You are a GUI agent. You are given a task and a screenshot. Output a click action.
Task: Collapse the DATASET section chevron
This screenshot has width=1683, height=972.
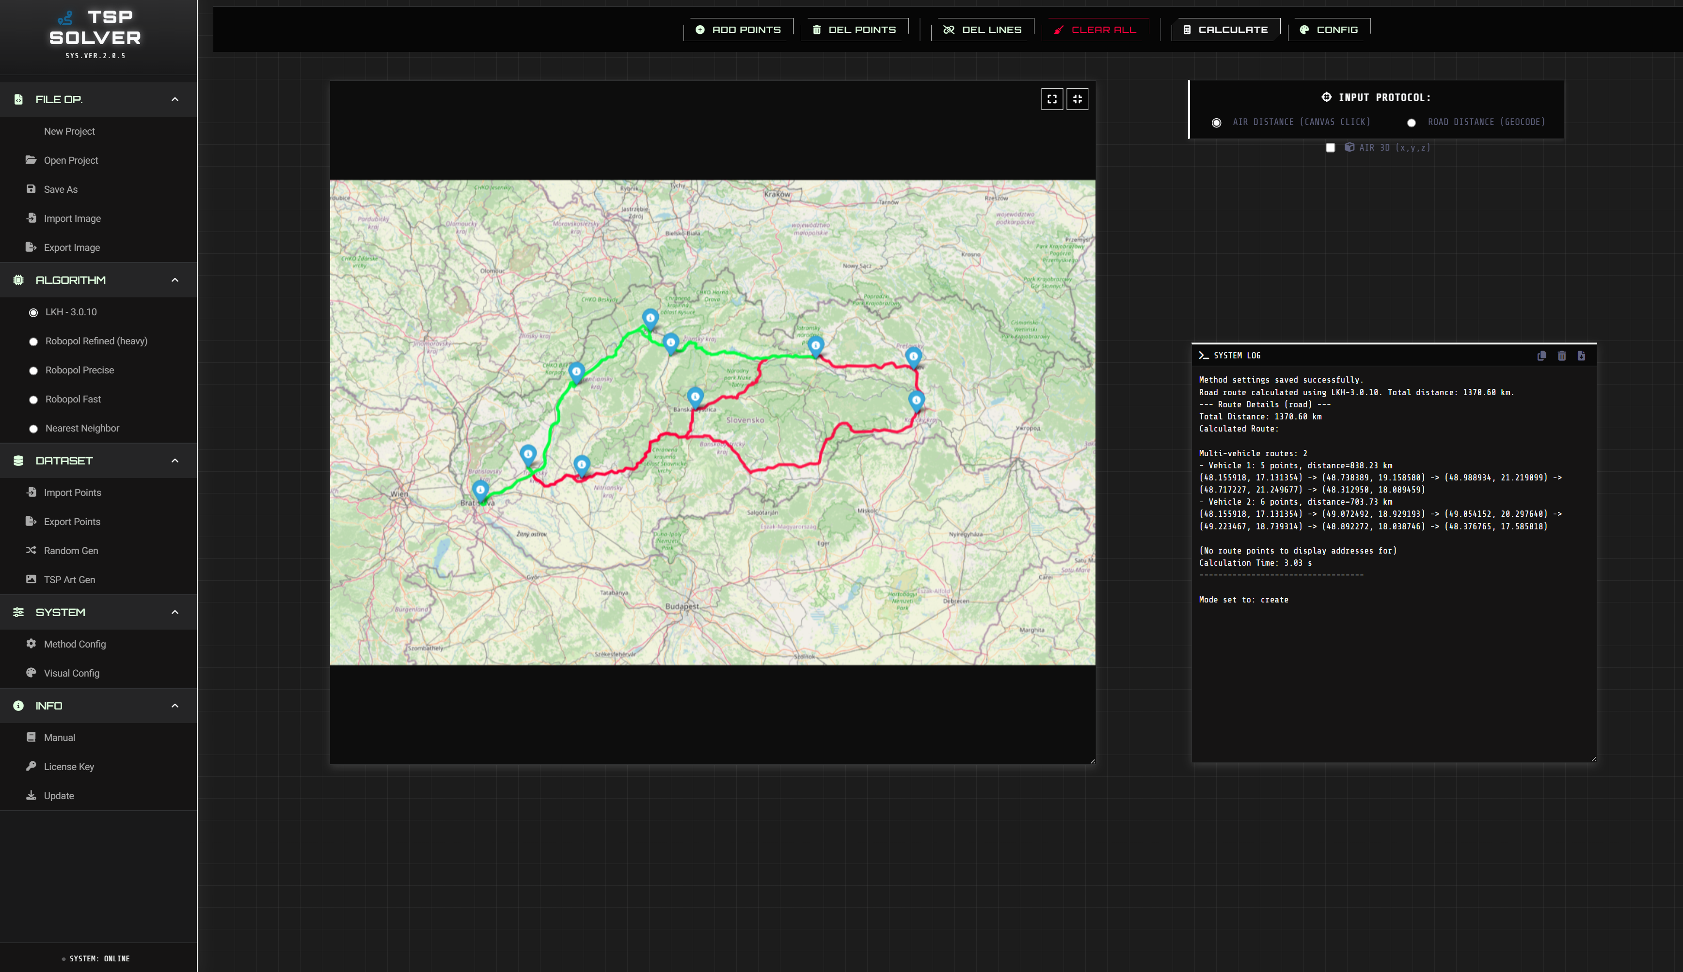[x=175, y=461]
